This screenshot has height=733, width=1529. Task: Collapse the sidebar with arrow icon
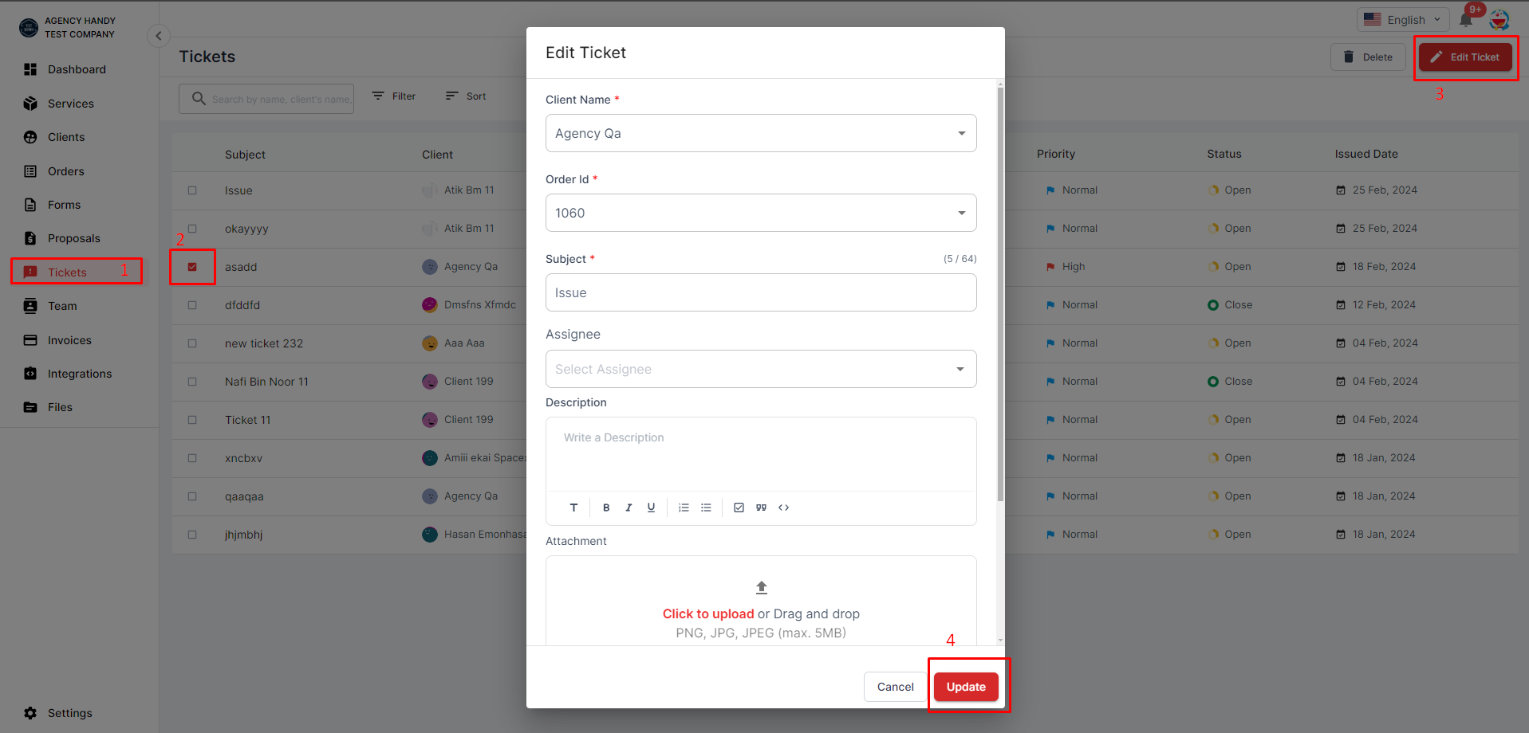[159, 35]
